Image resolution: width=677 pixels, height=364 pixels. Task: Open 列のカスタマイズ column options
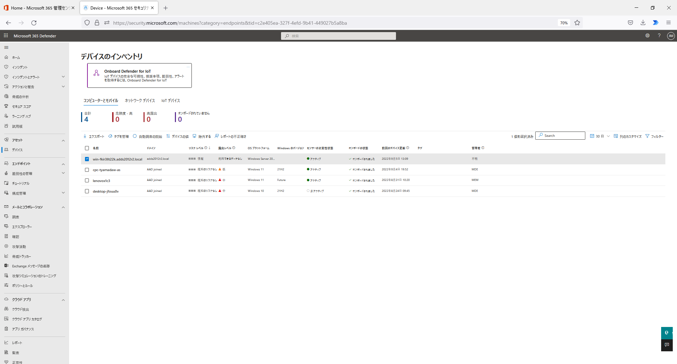pyautogui.click(x=628, y=136)
